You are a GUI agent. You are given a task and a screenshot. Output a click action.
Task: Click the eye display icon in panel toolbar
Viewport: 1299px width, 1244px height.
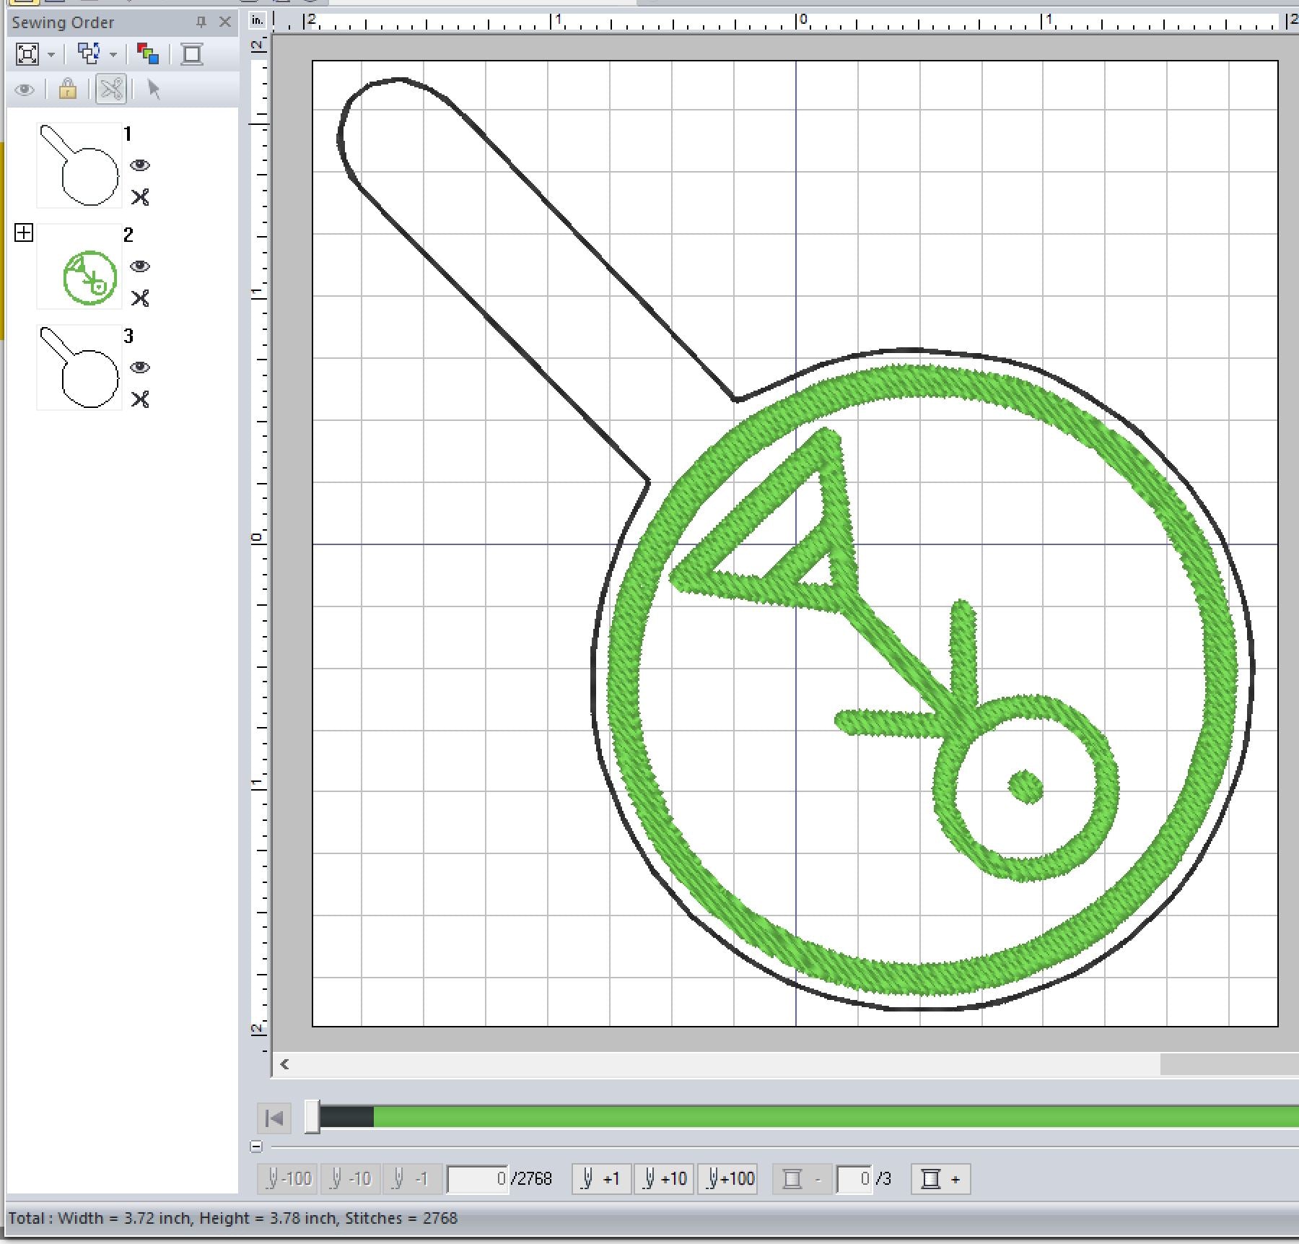(x=25, y=90)
